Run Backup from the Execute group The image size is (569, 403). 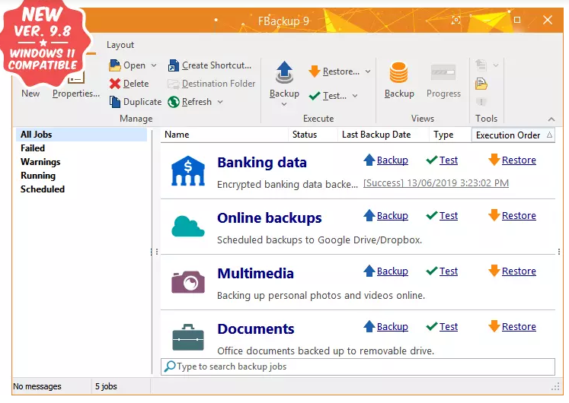point(284,80)
